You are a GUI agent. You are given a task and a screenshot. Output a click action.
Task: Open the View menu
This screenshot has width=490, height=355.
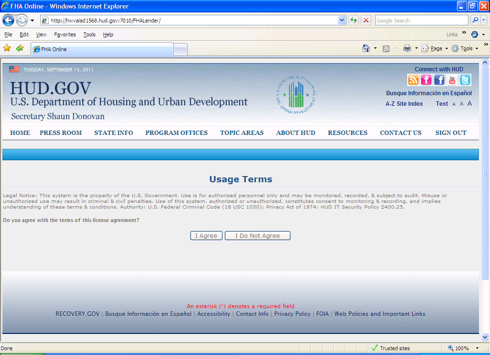(41, 34)
